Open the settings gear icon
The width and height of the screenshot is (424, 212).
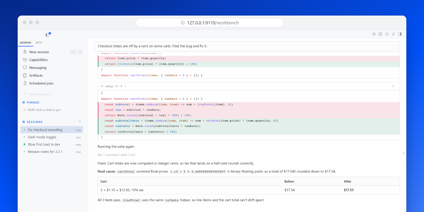coord(374,34)
